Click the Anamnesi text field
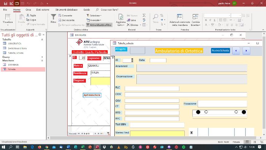 pyautogui.click(x=192, y=68)
